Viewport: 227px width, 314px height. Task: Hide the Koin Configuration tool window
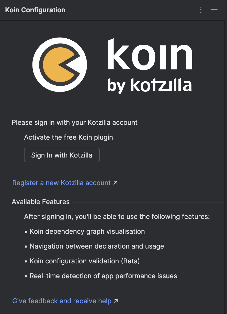pyautogui.click(x=214, y=10)
